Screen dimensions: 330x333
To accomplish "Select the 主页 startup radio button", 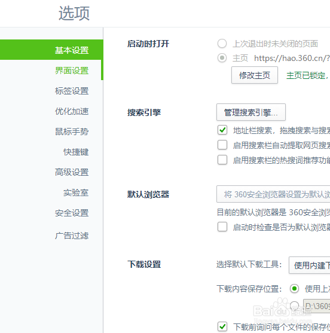I will pyautogui.click(x=222, y=58).
